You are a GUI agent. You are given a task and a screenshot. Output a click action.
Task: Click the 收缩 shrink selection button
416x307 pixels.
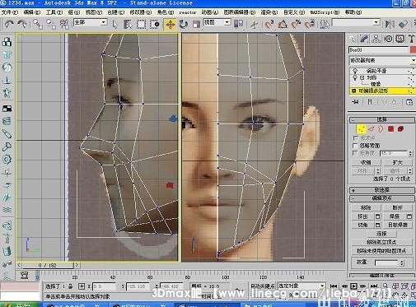(x=366, y=162)
